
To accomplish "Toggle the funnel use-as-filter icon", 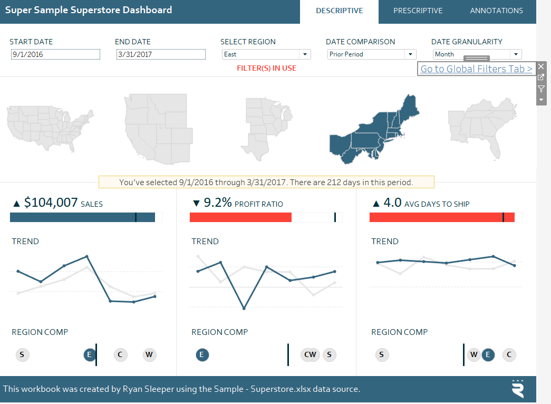I will pyautogui.click(x=541, y=89).
